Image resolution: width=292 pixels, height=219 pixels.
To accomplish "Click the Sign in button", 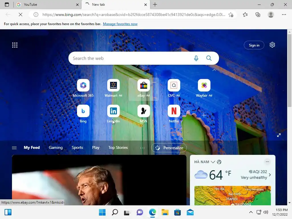I will pos(254,45).
